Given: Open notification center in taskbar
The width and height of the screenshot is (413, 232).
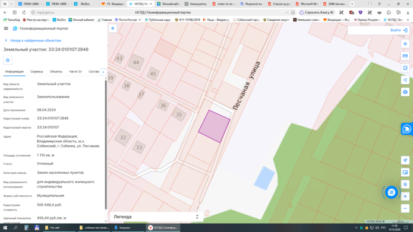Looking at the screenshot, I should 406,228.
